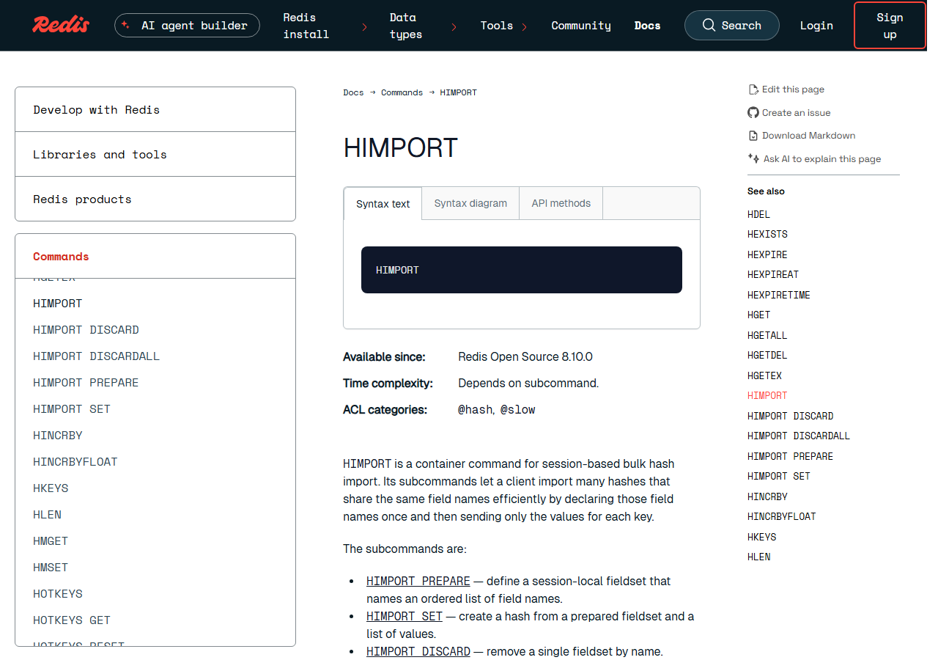The image size is (938, 660).
Task: Select HINCRBY in the left command list
Action: (x=58, y=436)
